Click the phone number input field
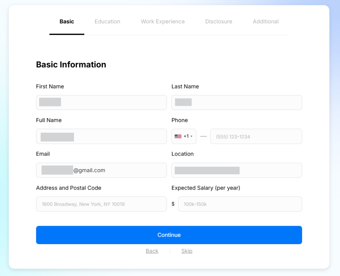 pos(256,136)
